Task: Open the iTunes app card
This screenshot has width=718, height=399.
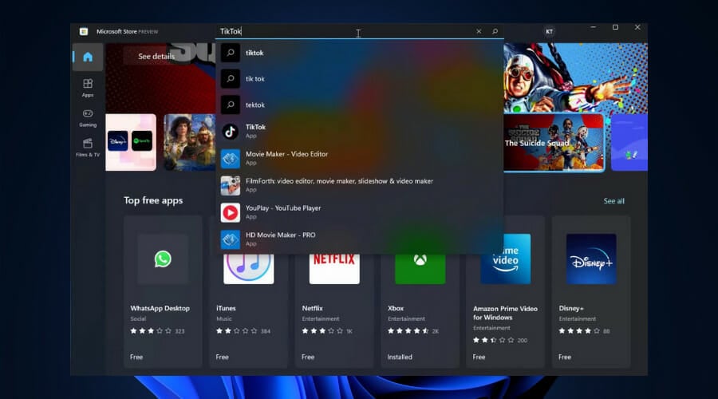Action: point(248,310)
